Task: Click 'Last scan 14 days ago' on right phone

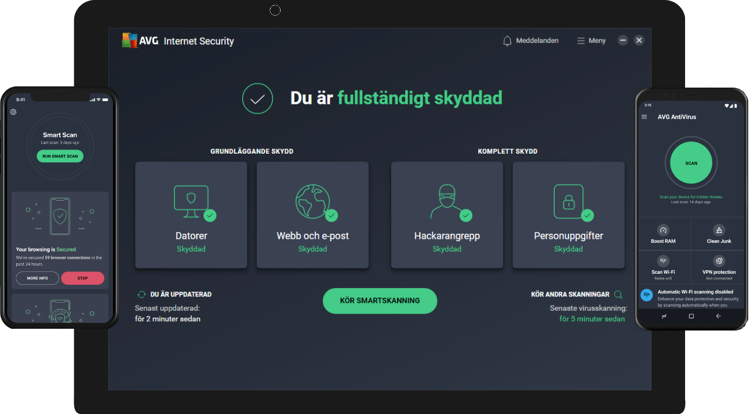Action: pyautogui.click(x=691, y=202)
